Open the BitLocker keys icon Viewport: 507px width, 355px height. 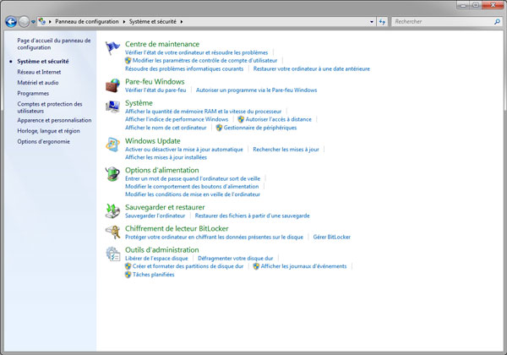point(112,232)
